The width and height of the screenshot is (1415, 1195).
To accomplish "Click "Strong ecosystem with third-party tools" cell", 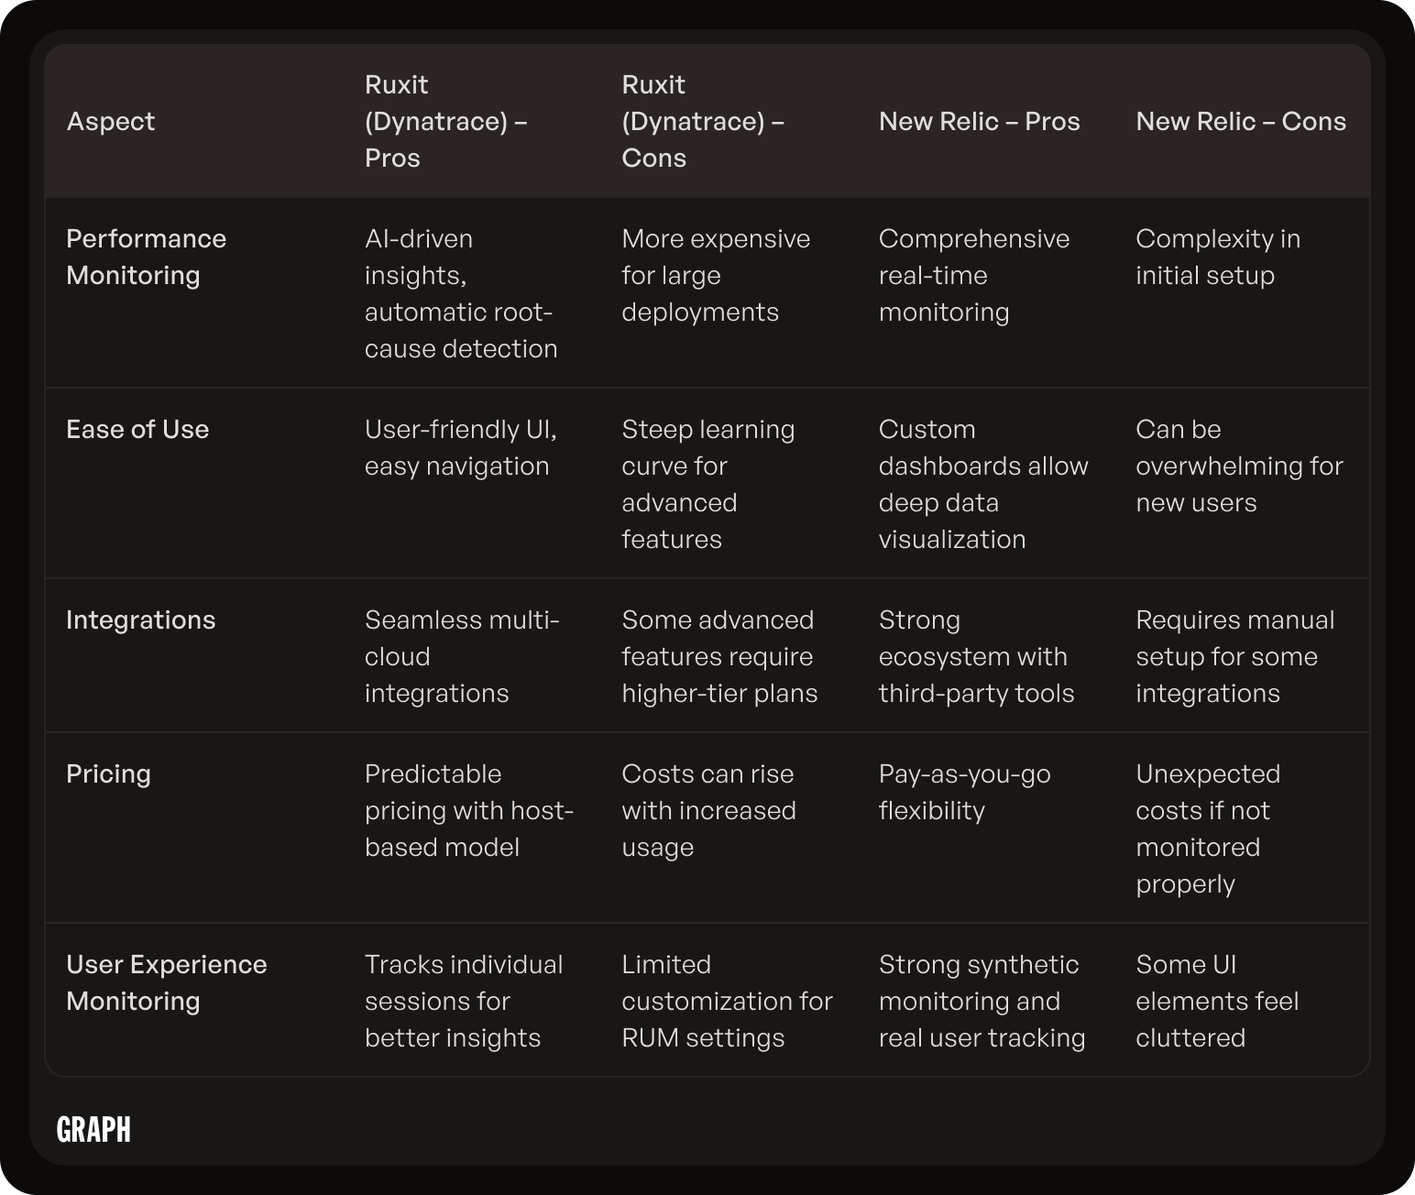I will (x=976, y=656).
